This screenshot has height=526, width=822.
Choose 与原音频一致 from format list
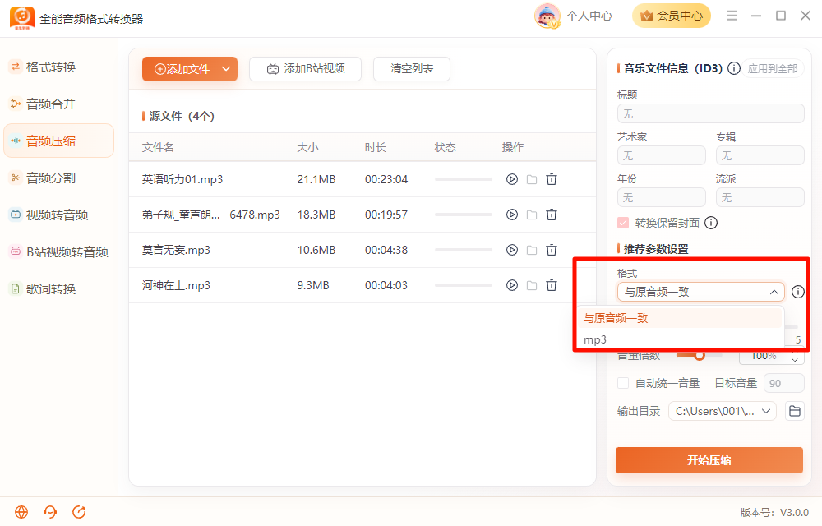click(x=681, y=318)
